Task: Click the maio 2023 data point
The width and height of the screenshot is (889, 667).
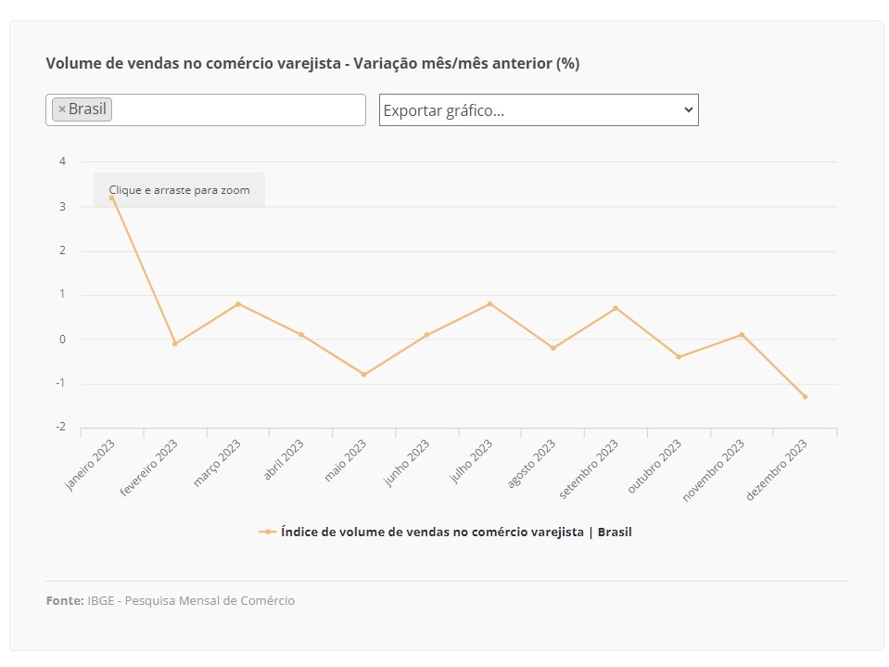Action: point(363,375)
